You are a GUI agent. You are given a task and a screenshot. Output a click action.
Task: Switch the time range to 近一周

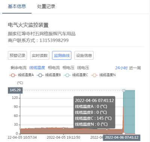pyautogui.click(x=135, y=68)
